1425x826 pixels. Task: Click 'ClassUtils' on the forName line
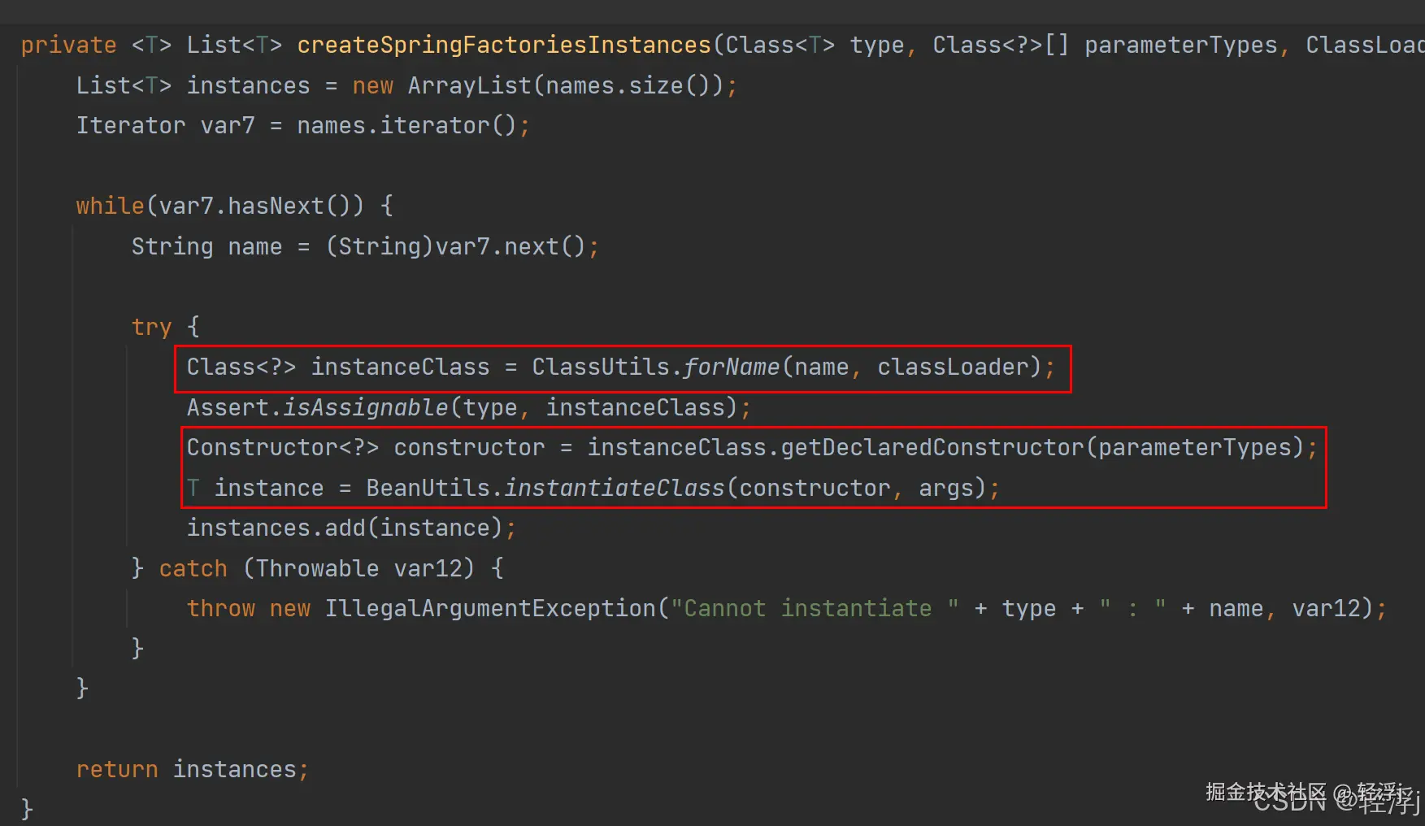point(601,367)
